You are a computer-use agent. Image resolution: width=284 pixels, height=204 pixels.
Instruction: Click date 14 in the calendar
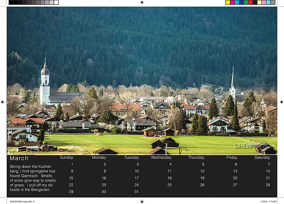tap(268, 171)
